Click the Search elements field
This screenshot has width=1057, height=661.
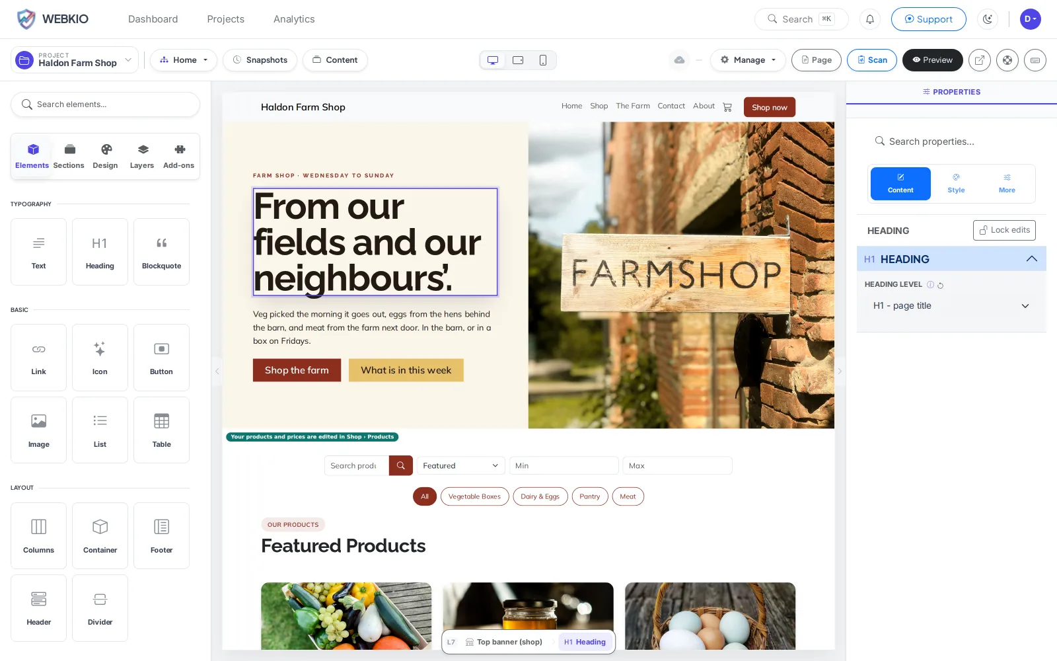click(105, 104)
